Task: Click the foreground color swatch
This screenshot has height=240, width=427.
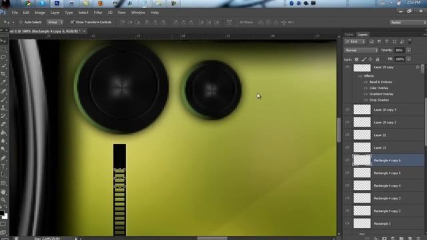Action: [x=1, y=213]
